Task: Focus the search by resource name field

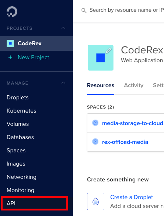Action: [126, 10]
